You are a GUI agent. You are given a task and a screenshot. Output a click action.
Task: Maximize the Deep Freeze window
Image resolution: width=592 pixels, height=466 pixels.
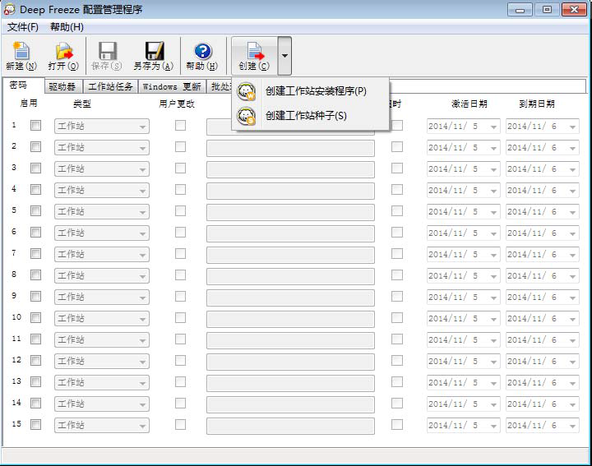(x=547, y=9)
